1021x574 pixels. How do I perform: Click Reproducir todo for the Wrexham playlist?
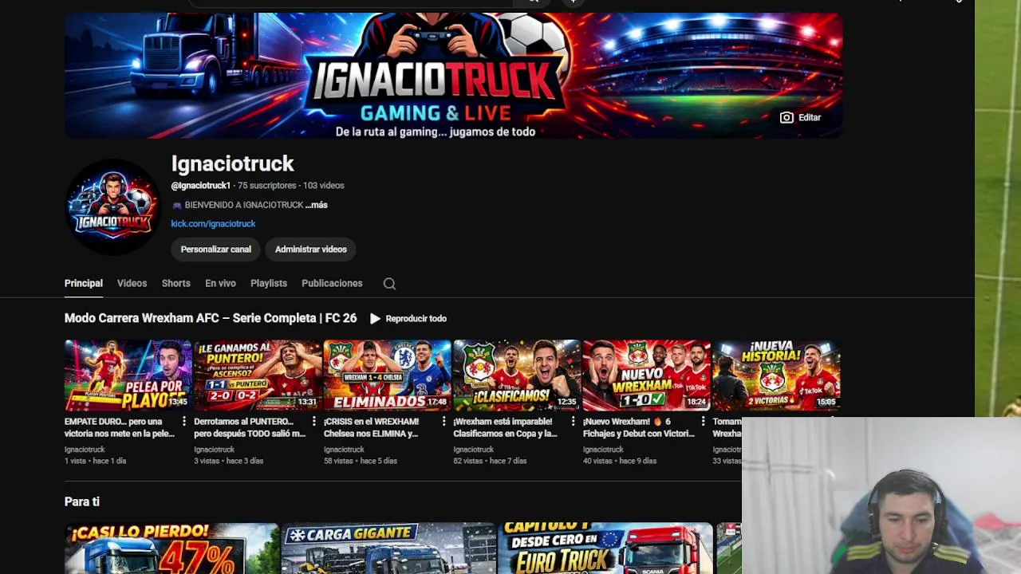(x=408, y=318)
